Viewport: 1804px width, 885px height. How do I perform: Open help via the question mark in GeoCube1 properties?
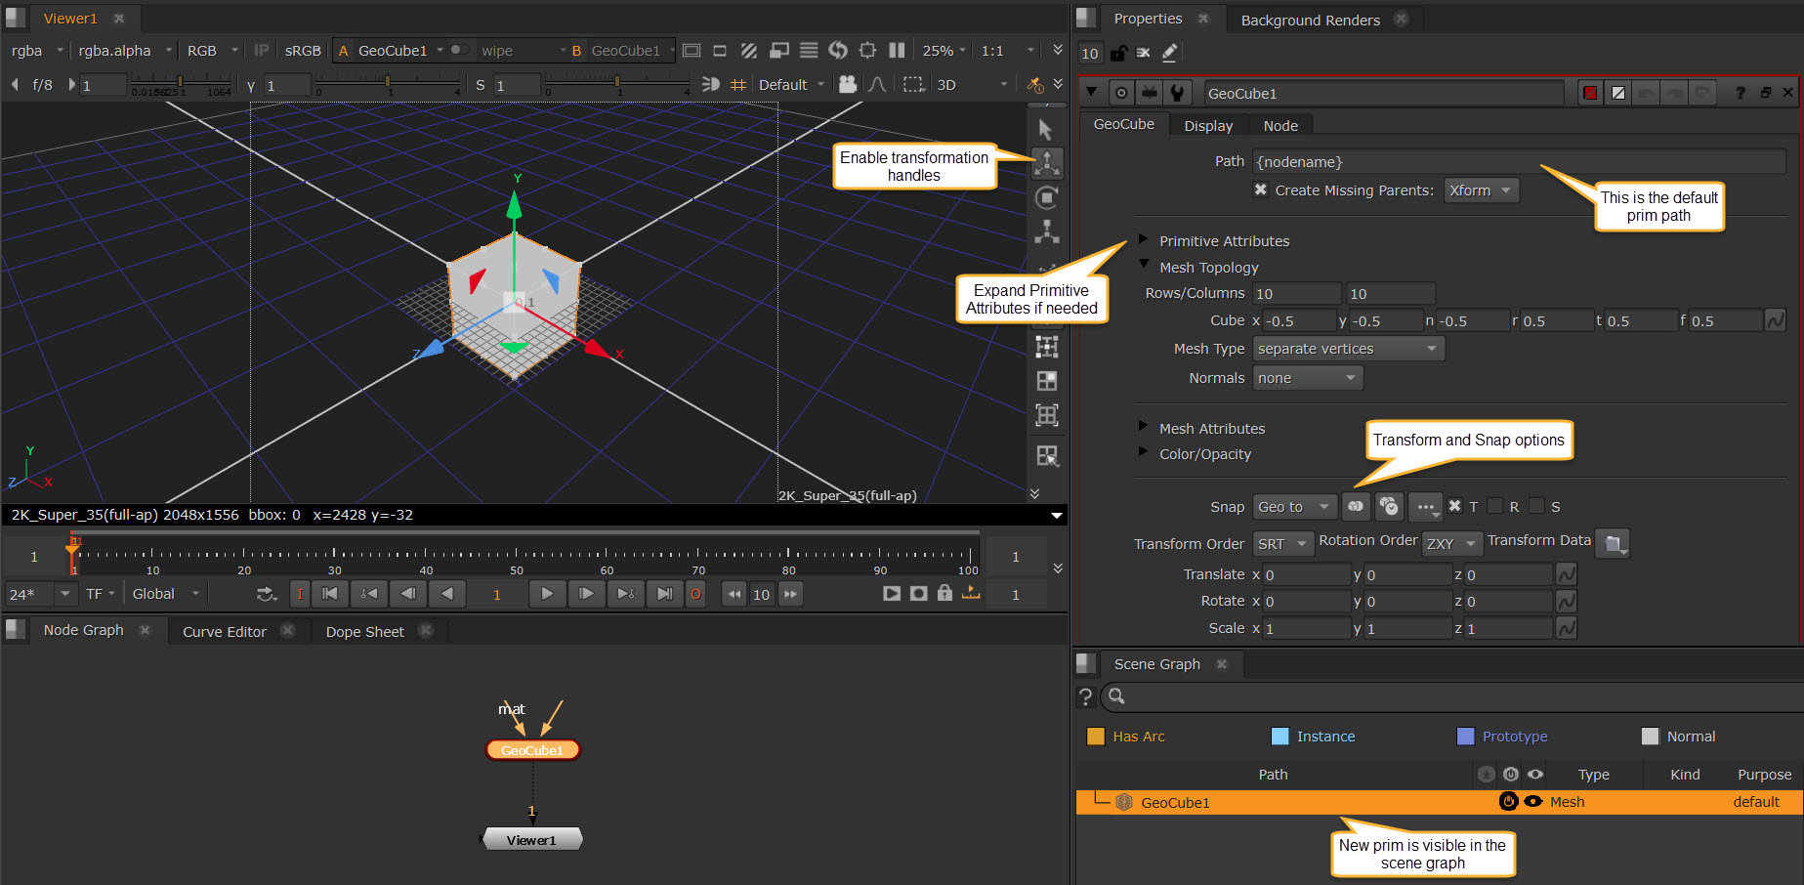coord(1741,93)
